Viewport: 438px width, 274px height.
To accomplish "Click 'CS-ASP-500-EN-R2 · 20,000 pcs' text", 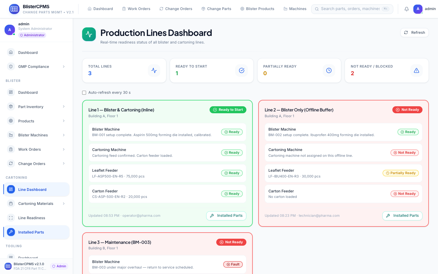I will click(x=120, y=197).
